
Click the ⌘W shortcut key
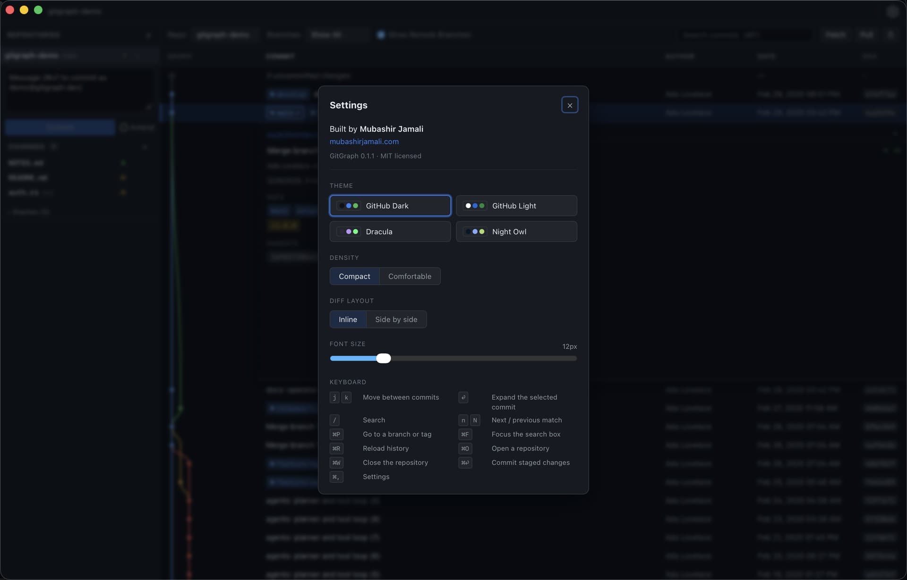[x=336, y=463]
